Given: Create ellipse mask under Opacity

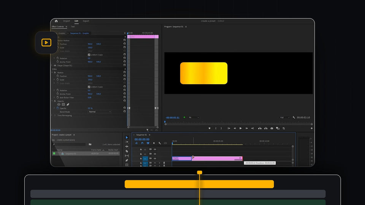Looking at the screenshot, I should pyautogui.click(x=59, y=105).
